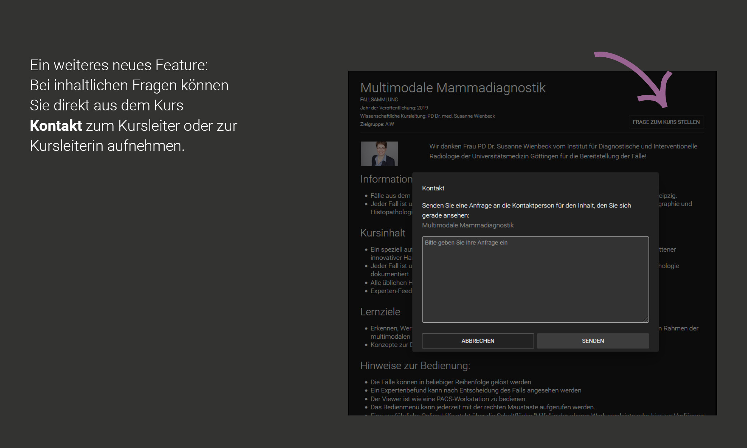Click the 'Zielgruppe: AiW' text
Viewport: 747px width, 448px height.
coord(377,124)
